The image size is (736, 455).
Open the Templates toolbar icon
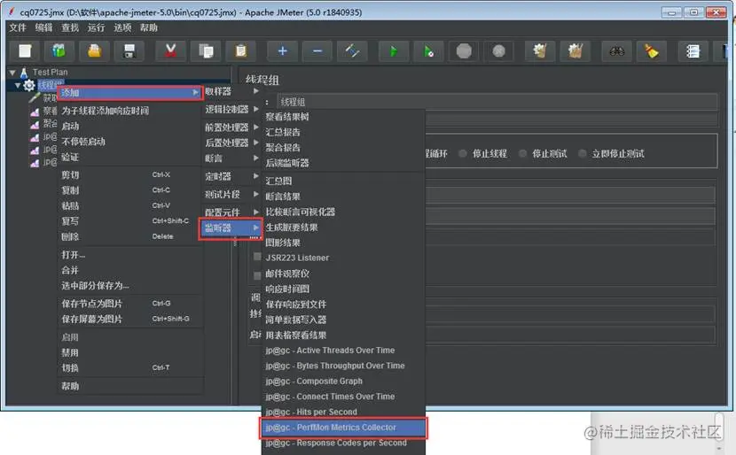coord(59,50)
